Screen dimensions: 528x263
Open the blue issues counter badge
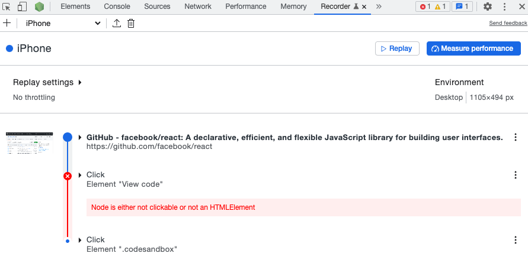(462, 7)
